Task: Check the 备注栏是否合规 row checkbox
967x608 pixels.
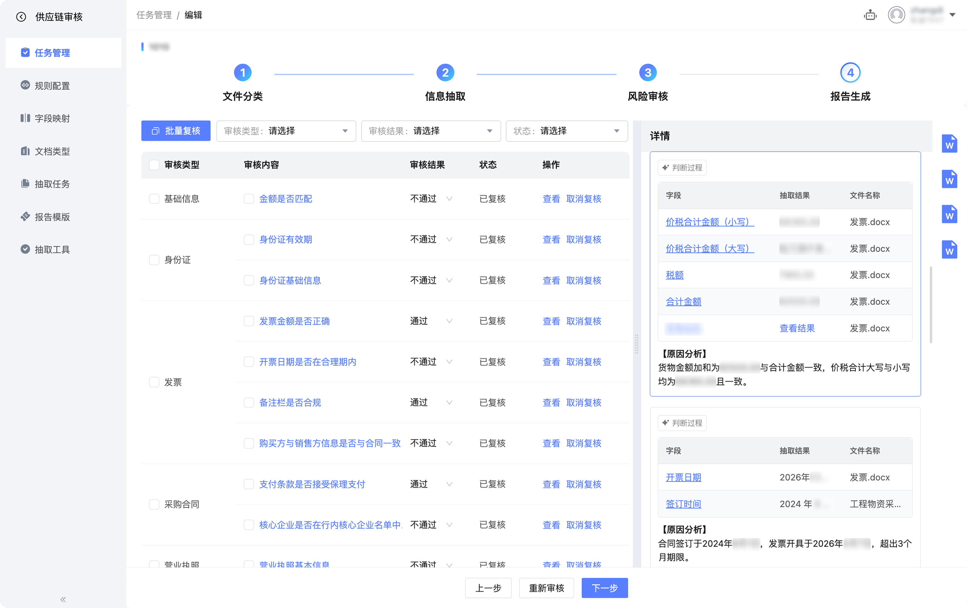Action: coord(249,402)
